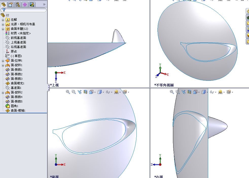This screenshot has height=178, width=249.
Task: Expand the 面-旋转1 feature
Action: coord(3,65)
